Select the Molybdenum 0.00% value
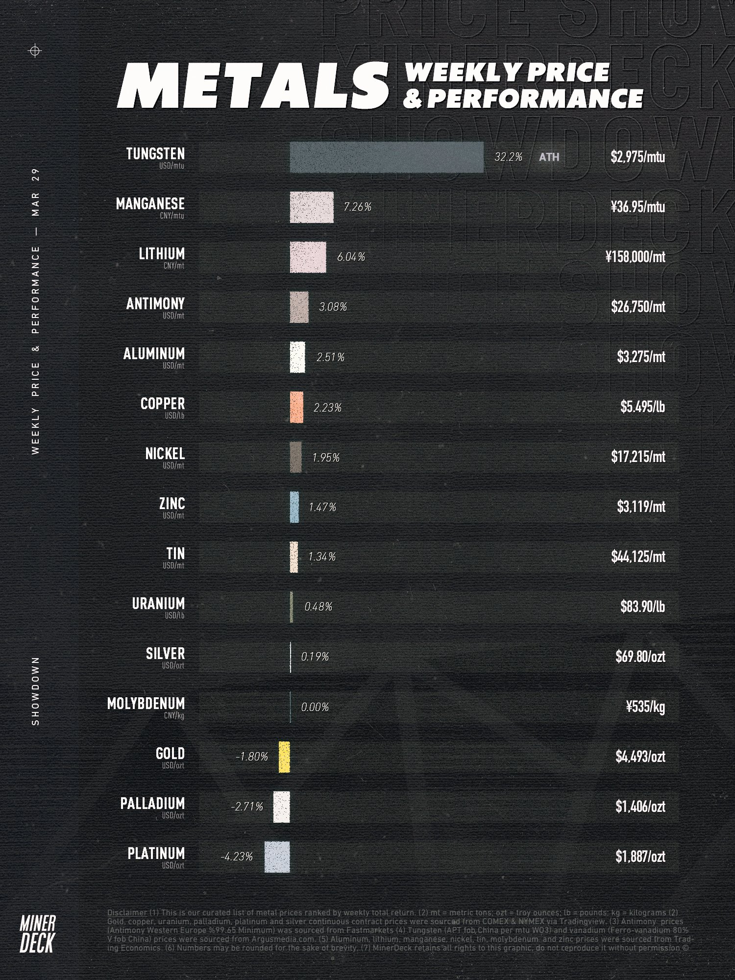The image size is (735, 980). tap(315, 707)
